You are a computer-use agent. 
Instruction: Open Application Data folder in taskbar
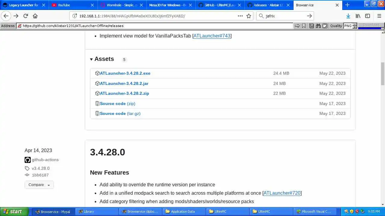click(x=184, y=211)
